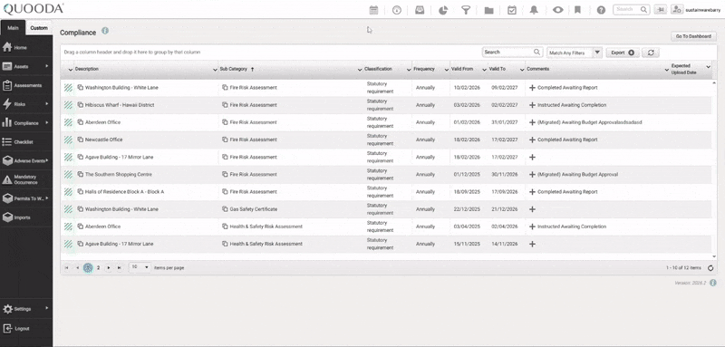Open the help question mark icon
The width and height of the screenshot is (725, 347).
click(x=601, y=10)
